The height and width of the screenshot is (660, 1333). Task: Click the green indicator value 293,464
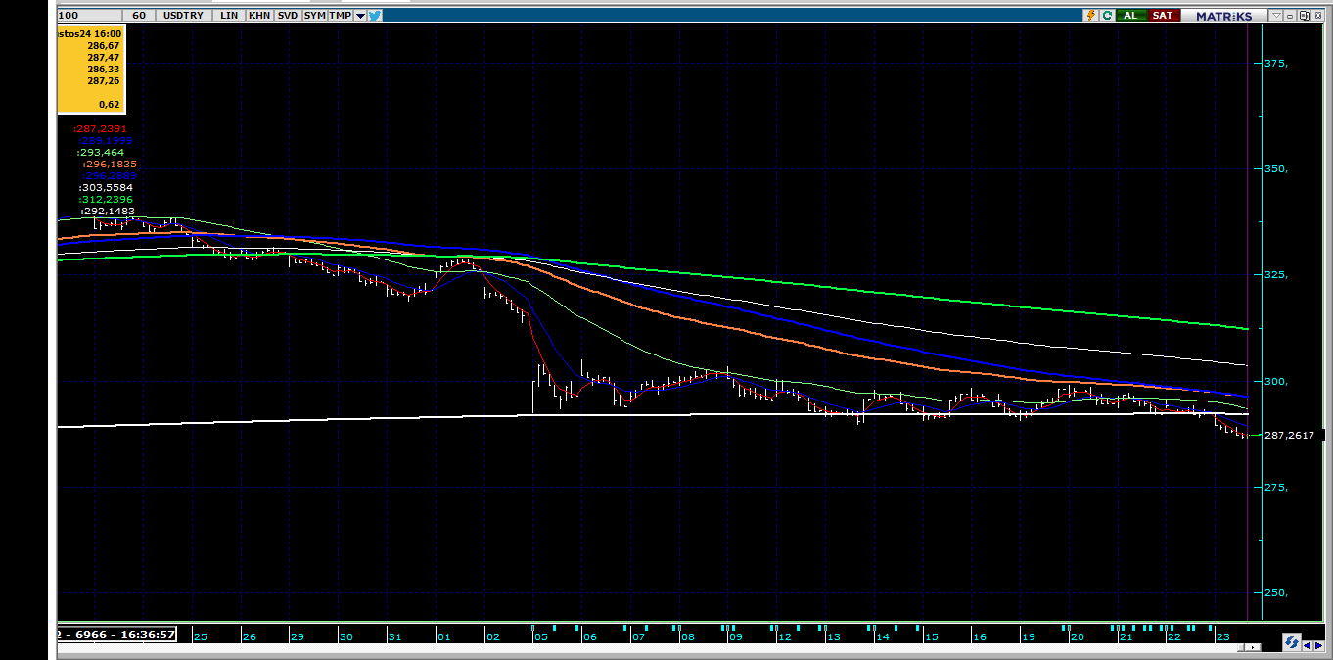[x=101, y=152]
